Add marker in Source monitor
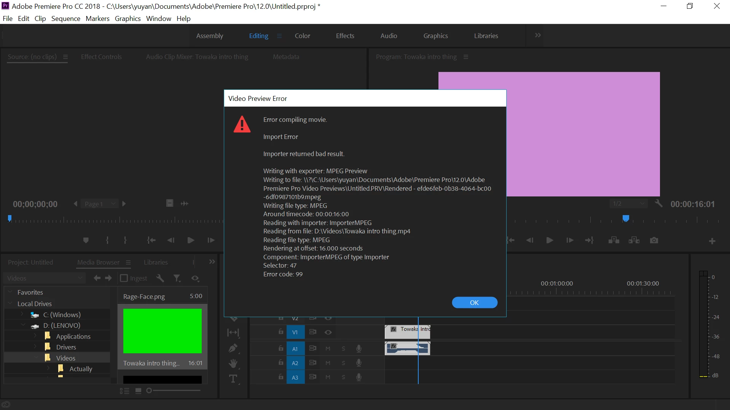Viewport: 730px width, 410px height. click(x=86, y=240)
